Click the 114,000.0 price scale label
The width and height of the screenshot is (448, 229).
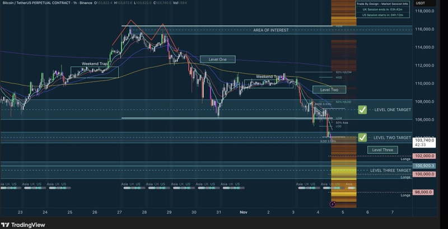(424, 47)
